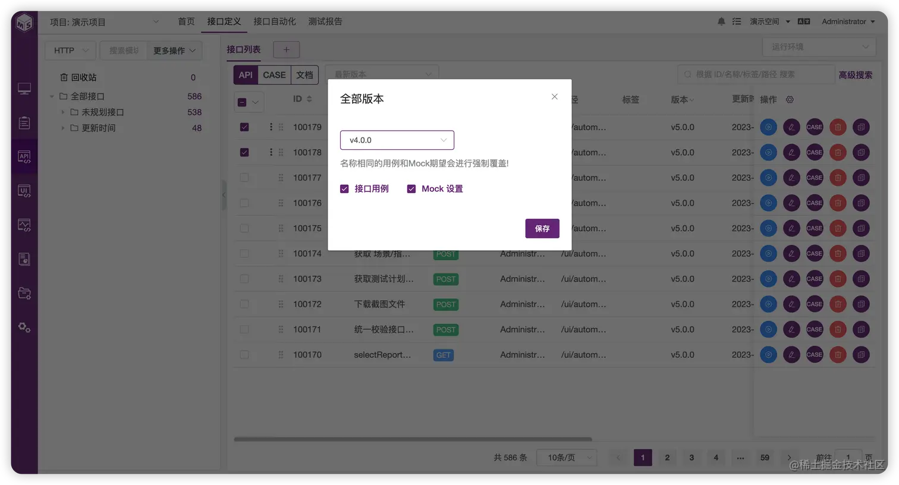
Task: Run interface 100170 with the blue execute button
Action: pyautogui.click(x=768, y=354)
